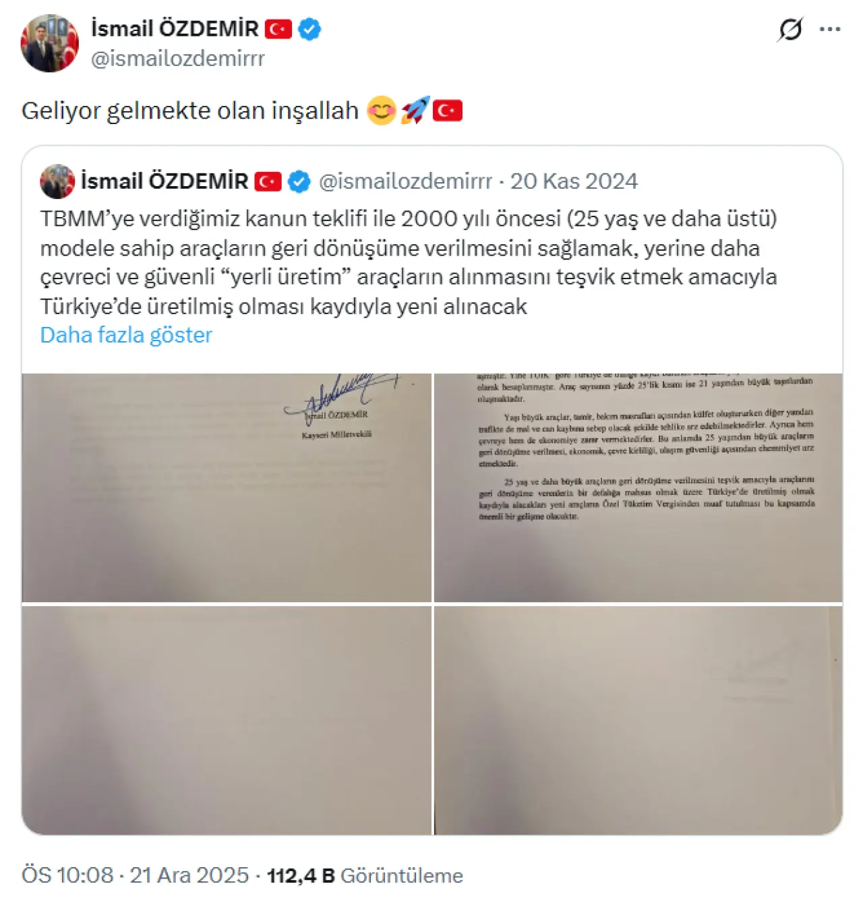The image size is (863, 915).
Task: Click the quoted tweet's @ismailozdemirrr handle
Action: pos(405,181)
